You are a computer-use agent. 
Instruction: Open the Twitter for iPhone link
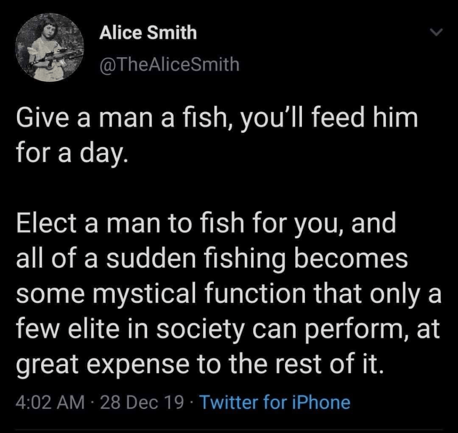(274, 402)
